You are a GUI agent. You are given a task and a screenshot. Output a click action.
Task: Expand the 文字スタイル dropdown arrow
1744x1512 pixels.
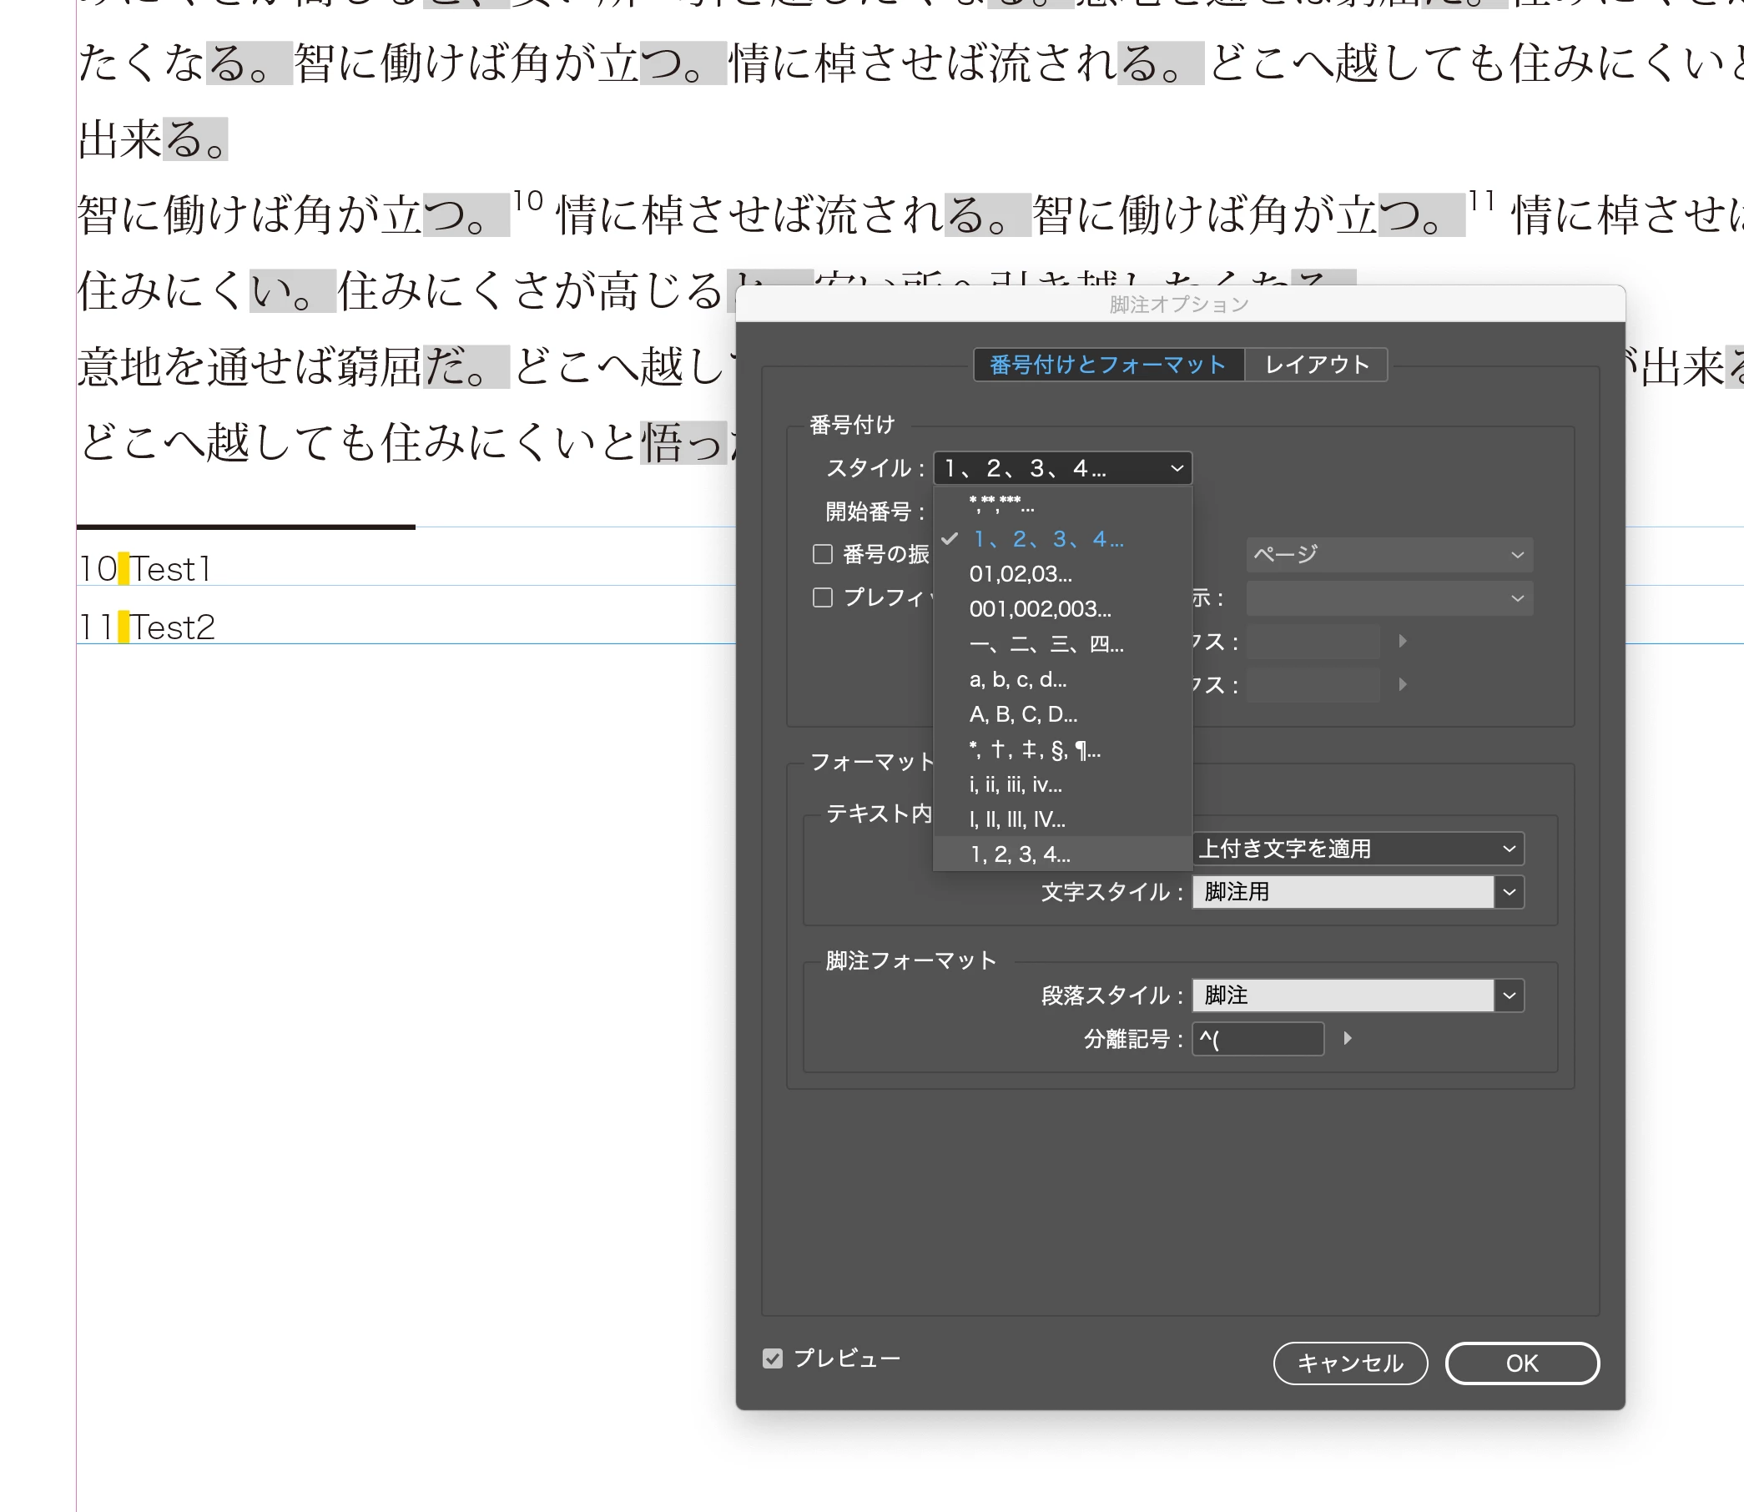[1509, 892]
